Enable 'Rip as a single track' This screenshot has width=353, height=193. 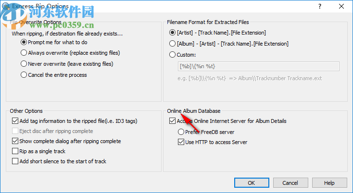click(15, 151)
